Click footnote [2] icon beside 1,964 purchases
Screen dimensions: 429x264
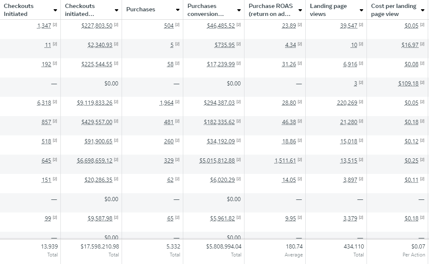coord(177,103)
